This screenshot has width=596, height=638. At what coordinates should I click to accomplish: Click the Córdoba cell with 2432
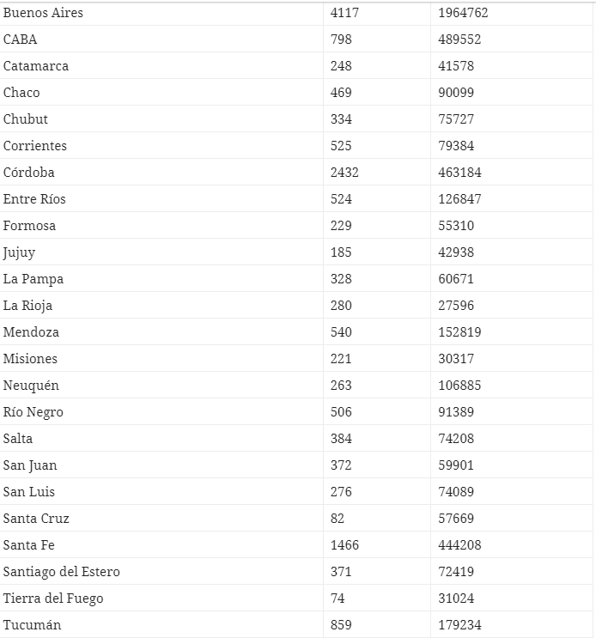344,173
